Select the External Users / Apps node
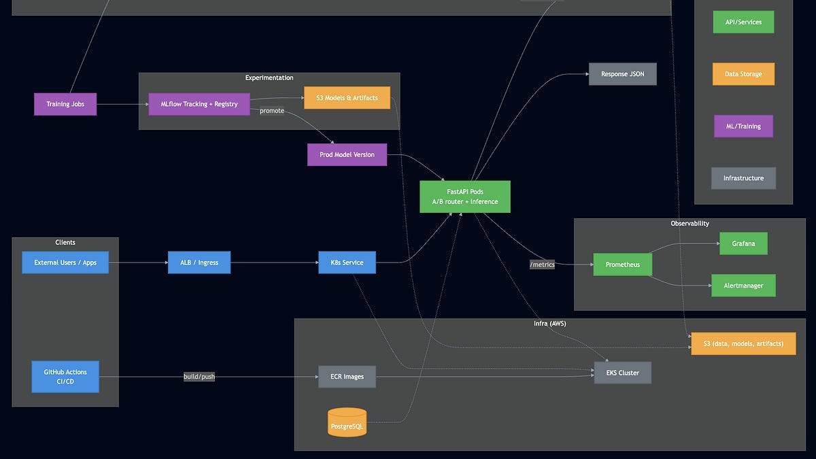Screen dimensions: 816x459 click(x=65, y=262)
